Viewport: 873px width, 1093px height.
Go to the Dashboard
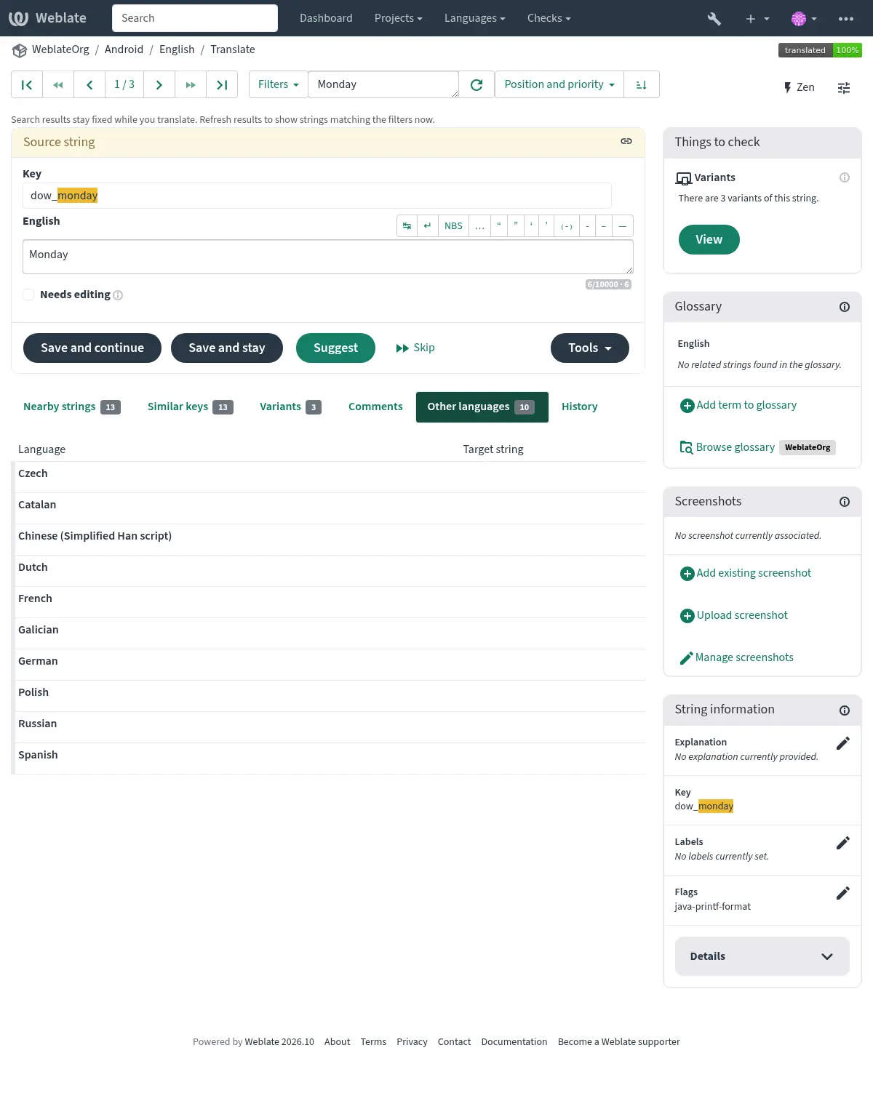tap(326, 18)
